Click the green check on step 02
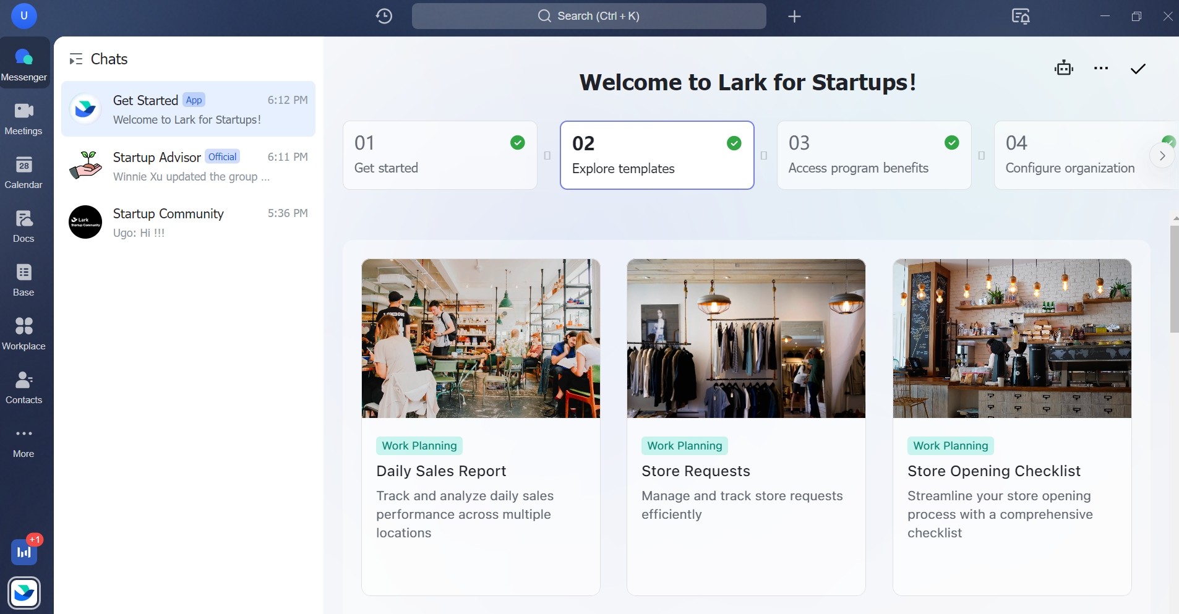The height and width of the screenshot is (614, 1179). pos(734,143)
